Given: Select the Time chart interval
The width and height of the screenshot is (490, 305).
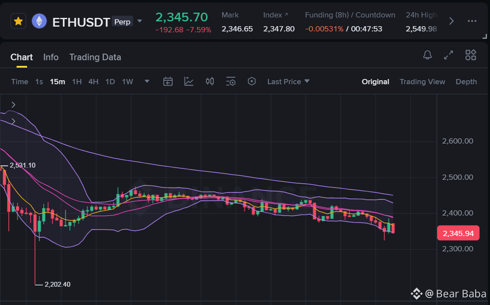Looking at the screenshot, I should tap(20, 82).
